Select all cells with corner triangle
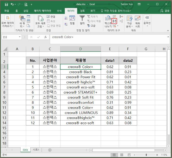 click(5, 49)
